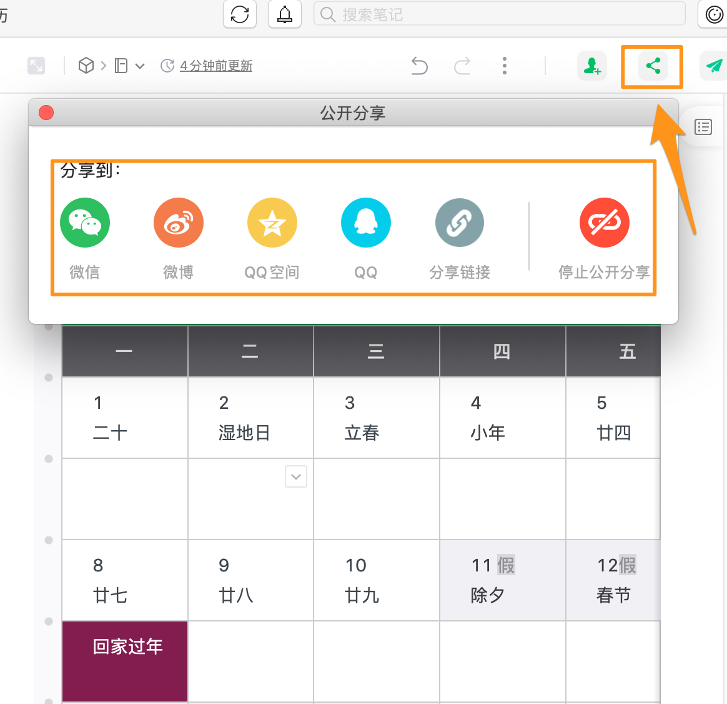Viewport: 727px width, 704px height.
Task: Undo the last edit
Action: [419, 66]
